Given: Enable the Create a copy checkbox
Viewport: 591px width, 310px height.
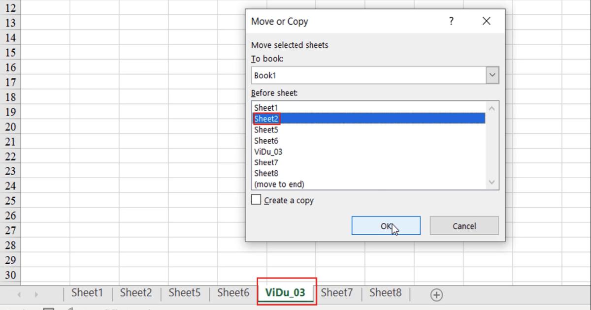Looking at the screenshot, I should coord(256,200).
